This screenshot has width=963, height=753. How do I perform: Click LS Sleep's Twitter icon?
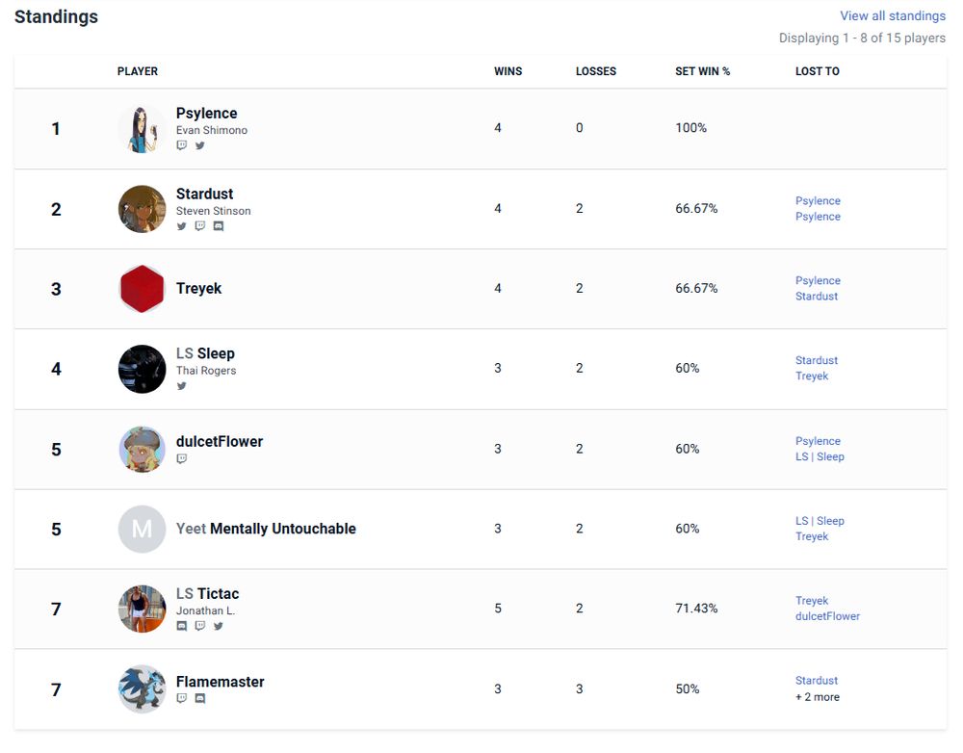pos(182,386)
